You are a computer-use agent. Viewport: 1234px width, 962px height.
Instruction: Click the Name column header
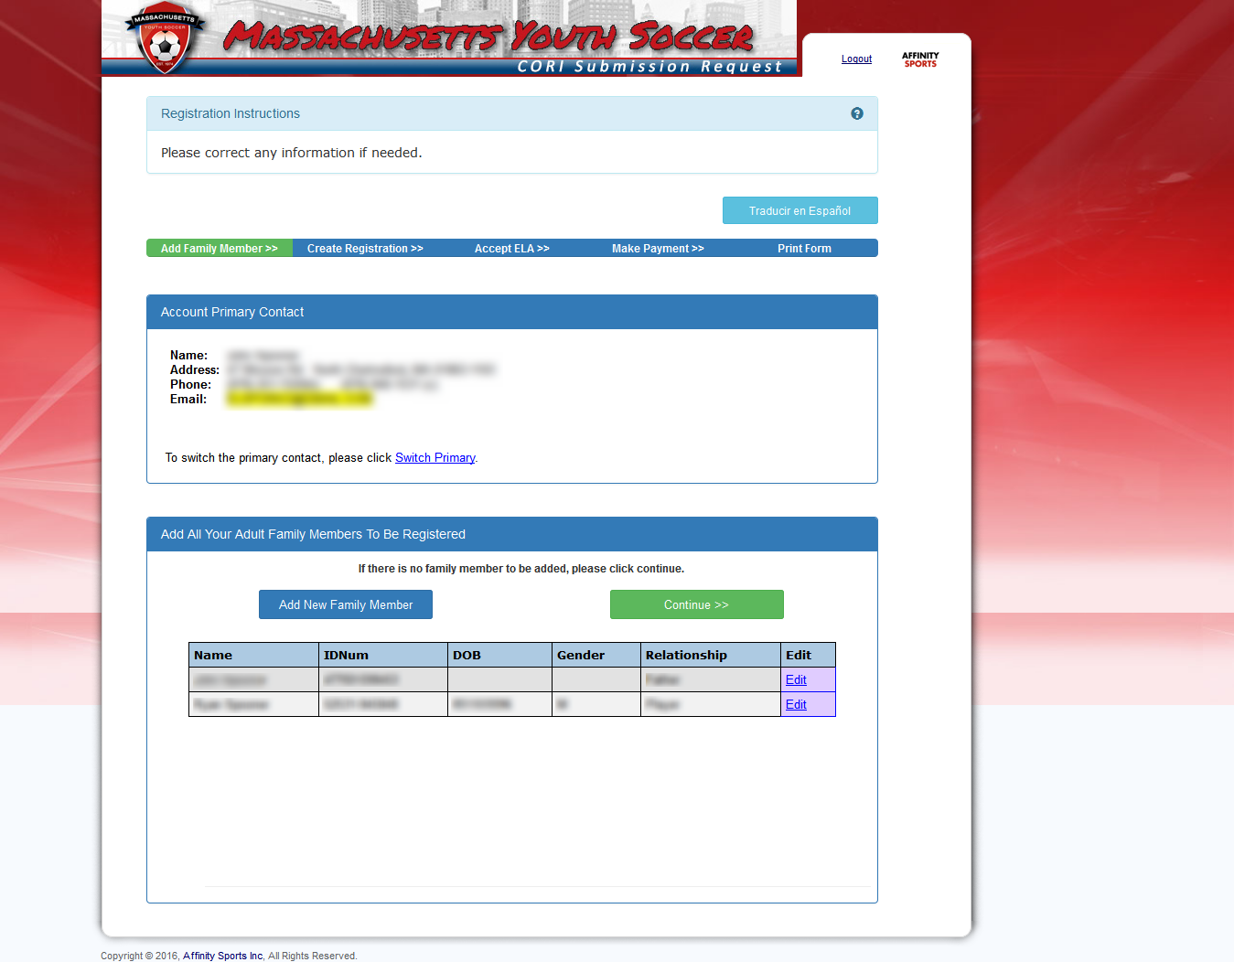click(253, 655)
